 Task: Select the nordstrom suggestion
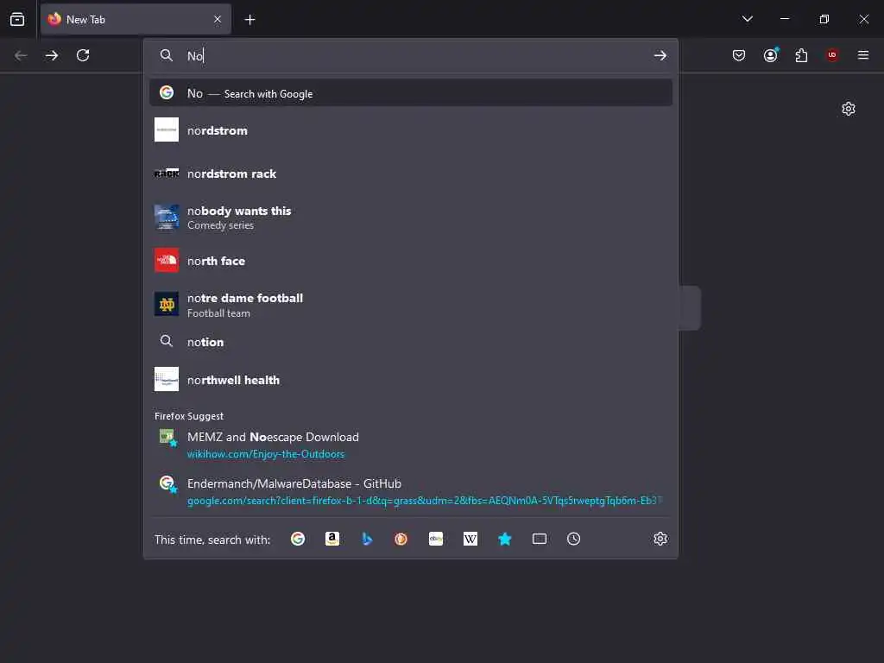pyautogui.click(x=410, y=130)
